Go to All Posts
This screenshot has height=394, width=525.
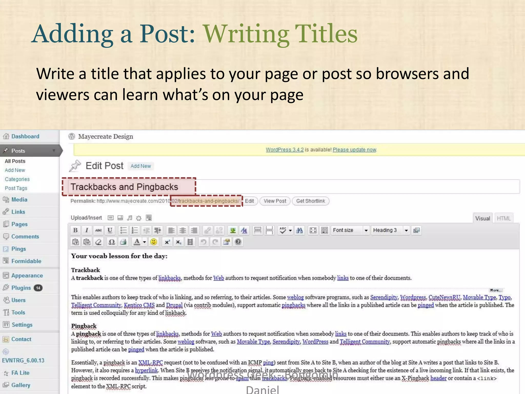pos(15,161)
